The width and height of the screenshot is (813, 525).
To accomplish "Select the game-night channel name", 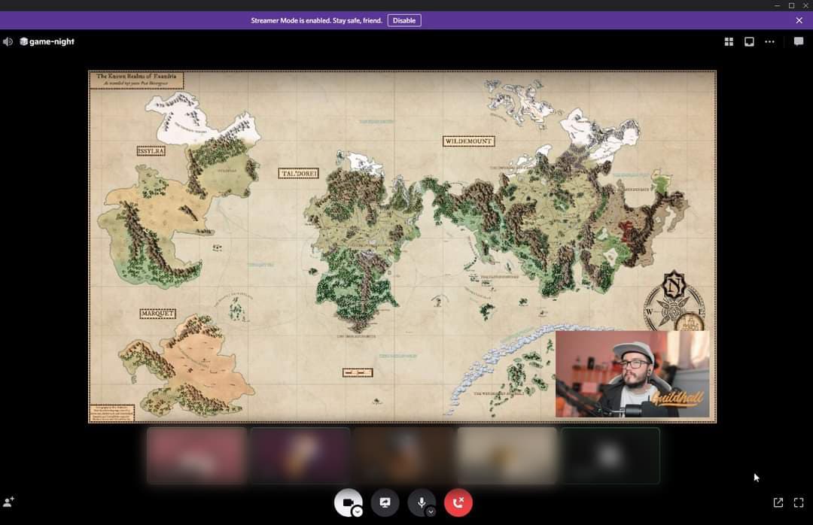I will pos(51,41).
